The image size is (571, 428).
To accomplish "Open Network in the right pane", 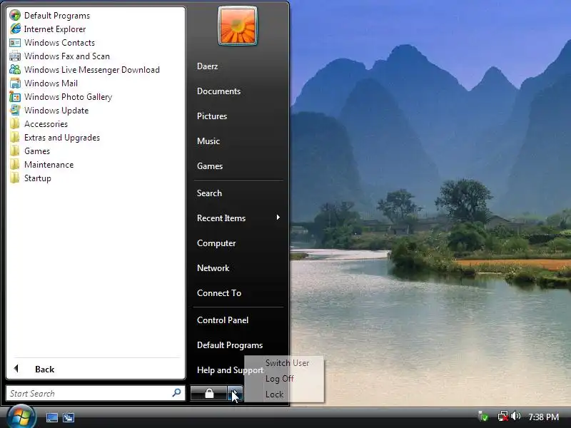I will click(213, 268).
